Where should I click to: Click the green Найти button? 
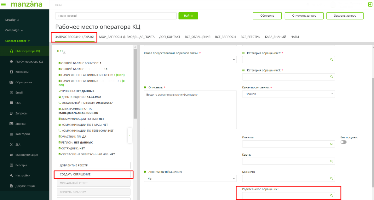point(188,16)
